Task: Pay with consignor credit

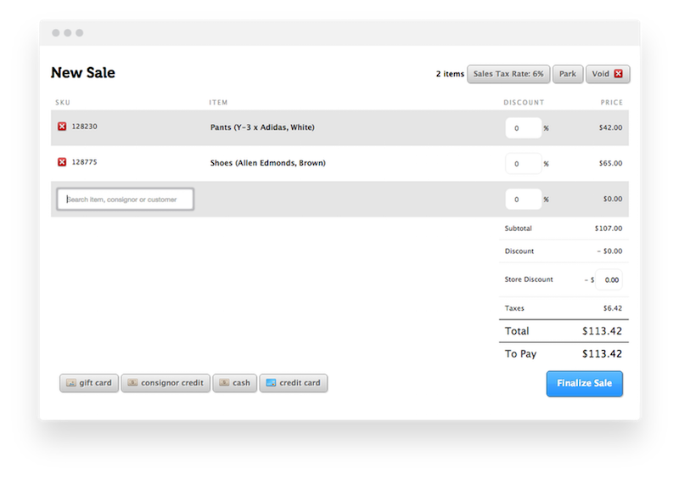Action: (x=166, y=383)
